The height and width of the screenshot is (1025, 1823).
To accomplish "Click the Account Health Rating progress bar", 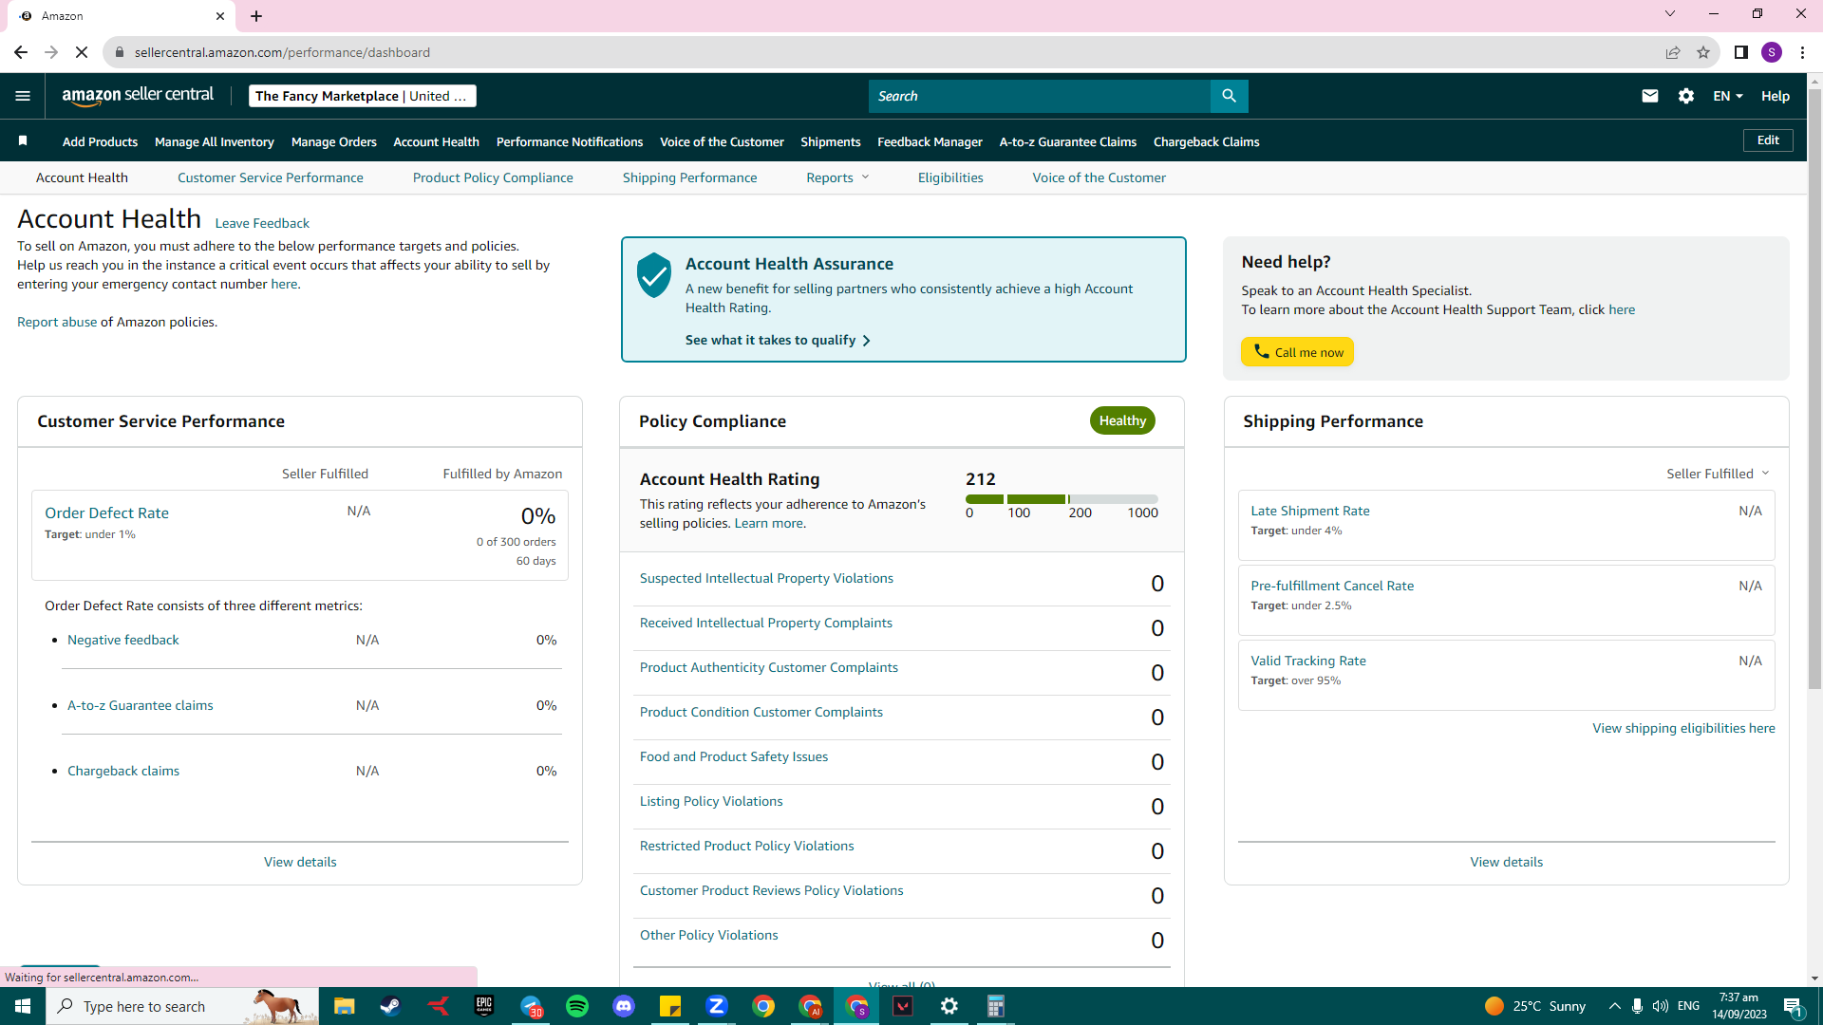I will click(1062, 499).
